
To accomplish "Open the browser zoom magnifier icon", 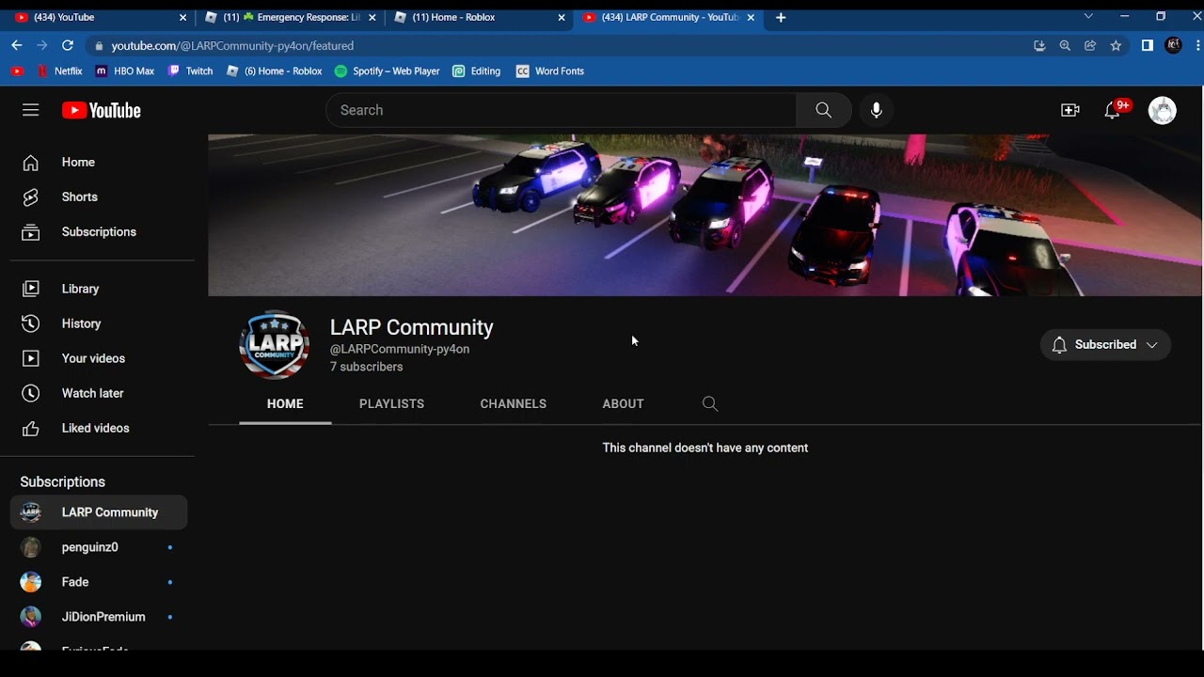I will (x=1065, y=45).
